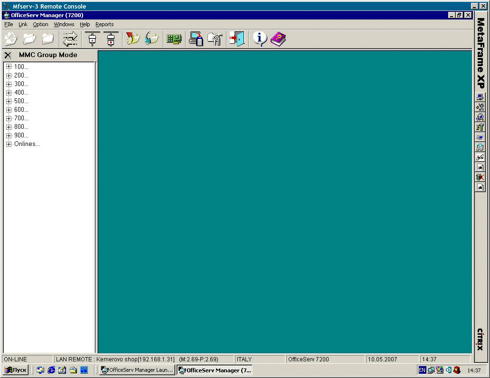Viewport: 490px width, 378px height.
Task: Open the Option menu
Action: (x=40, y=24)
